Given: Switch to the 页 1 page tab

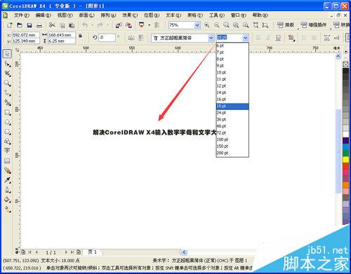Looking at the screenshot, I should pyautogui.click(x=93, y=252).
